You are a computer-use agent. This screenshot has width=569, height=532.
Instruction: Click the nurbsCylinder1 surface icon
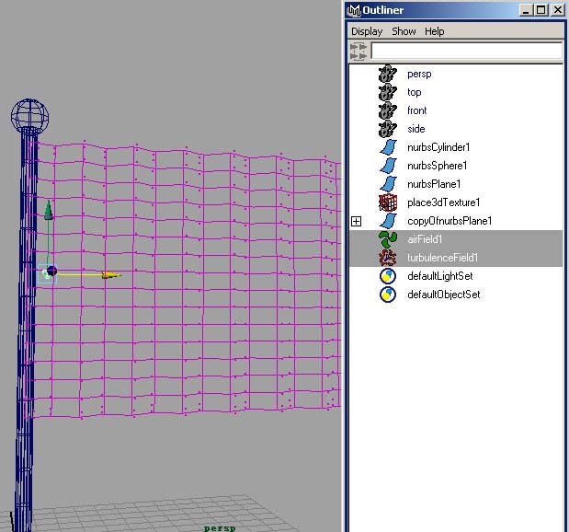tap(388, 147)
